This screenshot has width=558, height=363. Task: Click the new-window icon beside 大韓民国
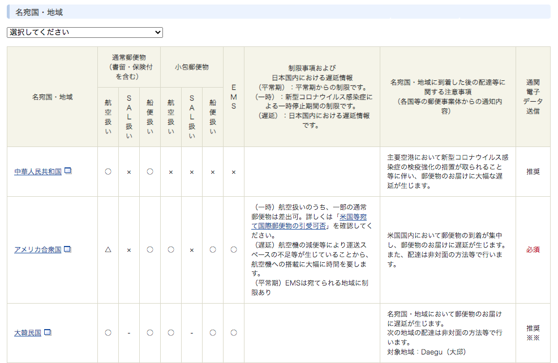pos(48,332)
